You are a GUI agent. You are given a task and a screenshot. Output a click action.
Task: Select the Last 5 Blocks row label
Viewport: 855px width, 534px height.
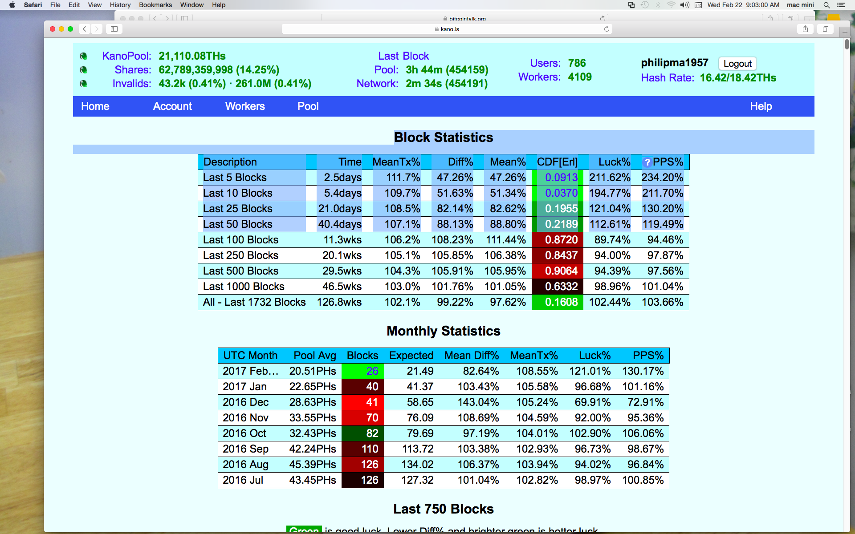pyautogui.click(x=235, y=178)
